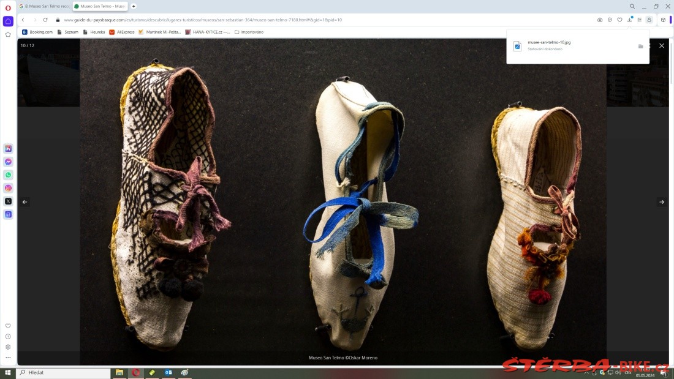
Task: Open the profile account icon
Action: (x=649, y=20)
